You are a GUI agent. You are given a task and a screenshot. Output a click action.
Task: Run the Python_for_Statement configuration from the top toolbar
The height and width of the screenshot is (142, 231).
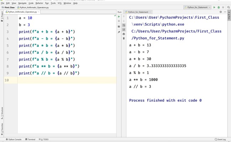pos(214,7)
